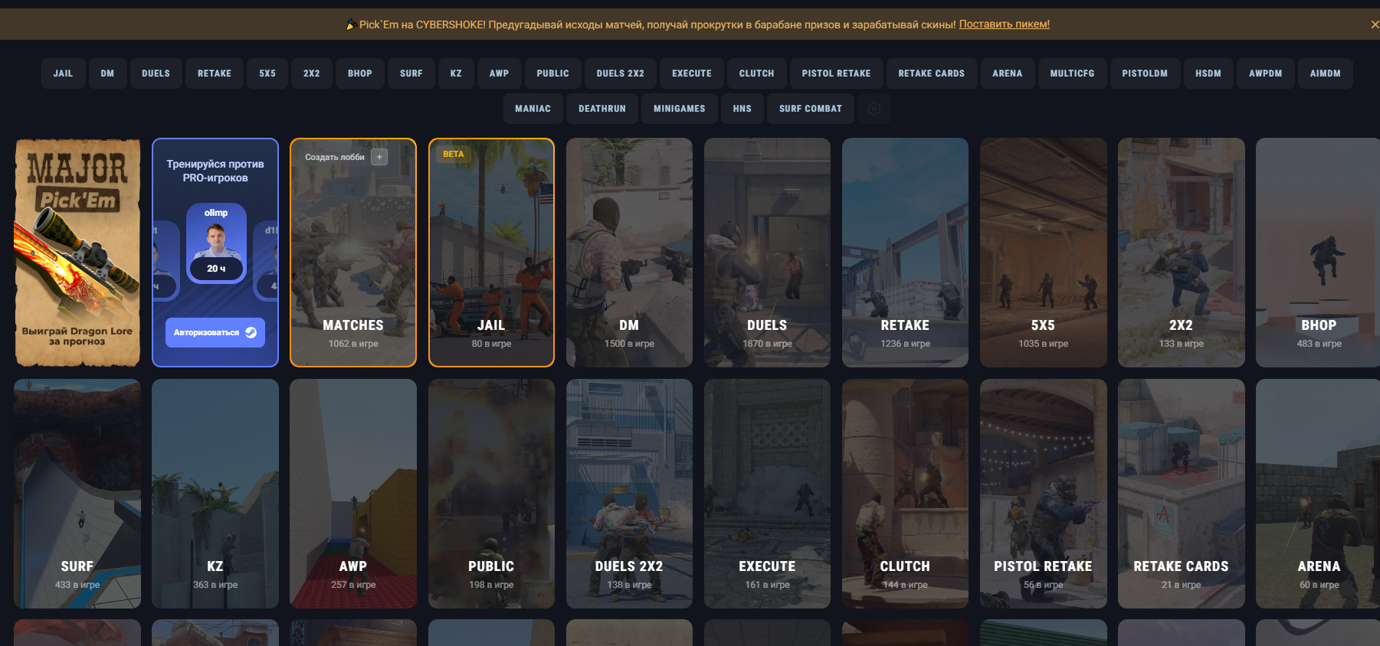
Task: Open the ARENA mode card
Action: point(1318,494)
